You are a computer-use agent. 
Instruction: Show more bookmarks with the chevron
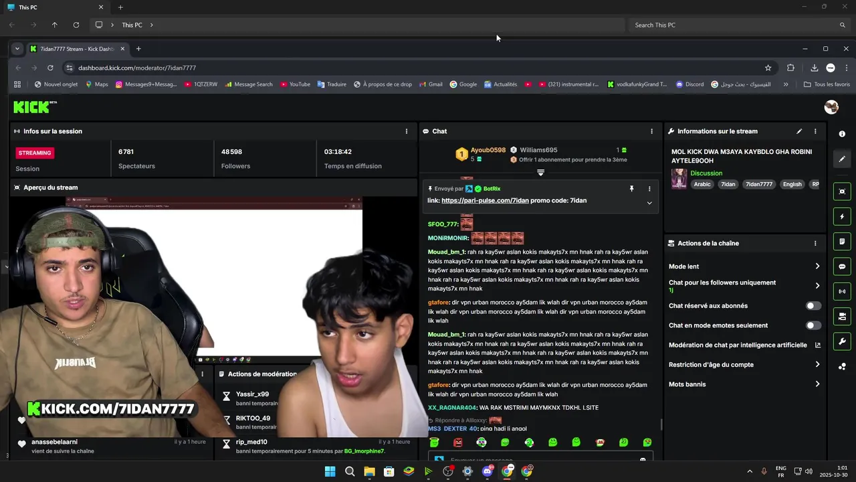[x=785, y=84]
